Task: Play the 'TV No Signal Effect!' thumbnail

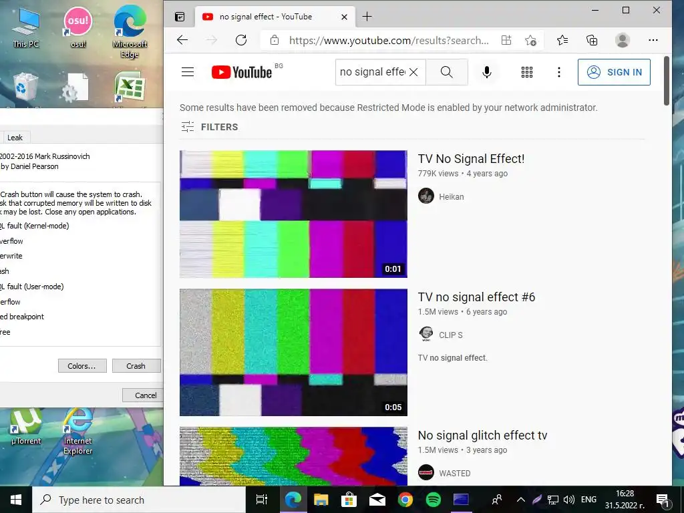Action: [x=294, y=214]
